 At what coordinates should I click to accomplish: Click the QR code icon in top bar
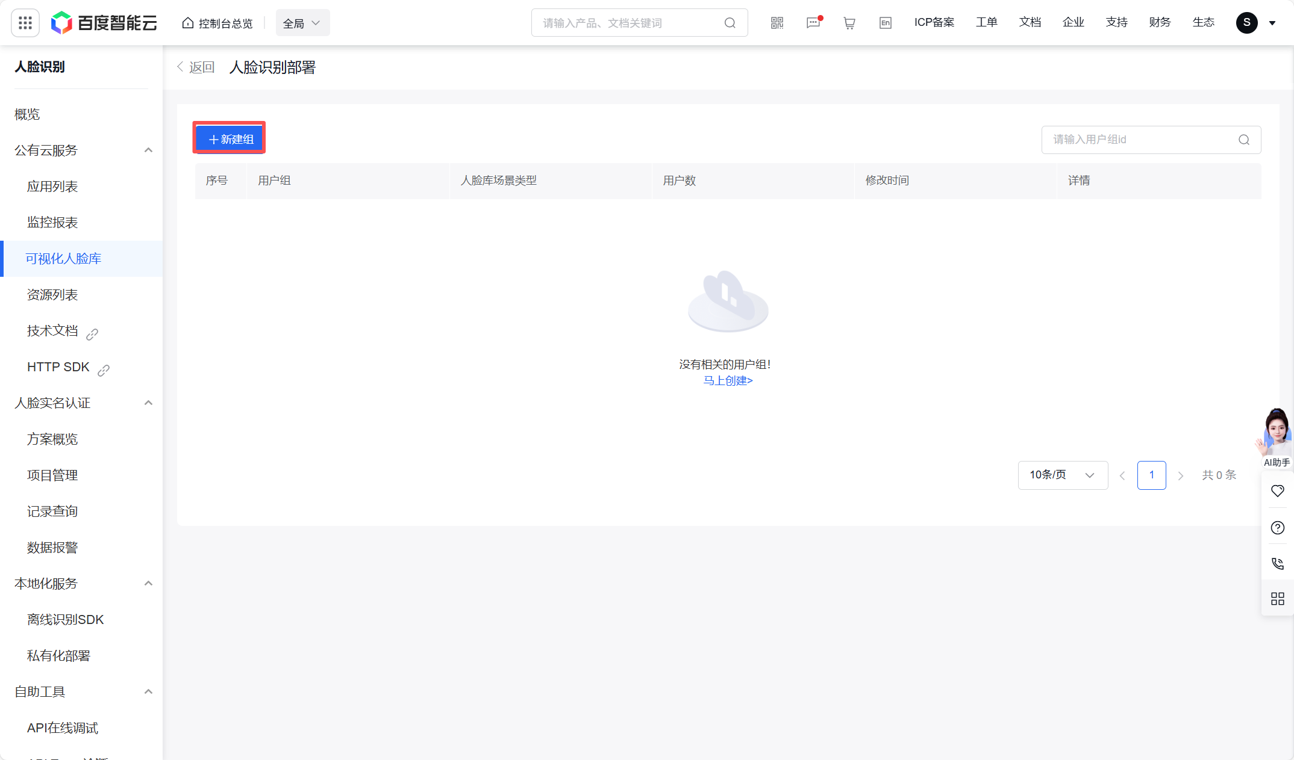pos(777,22)
